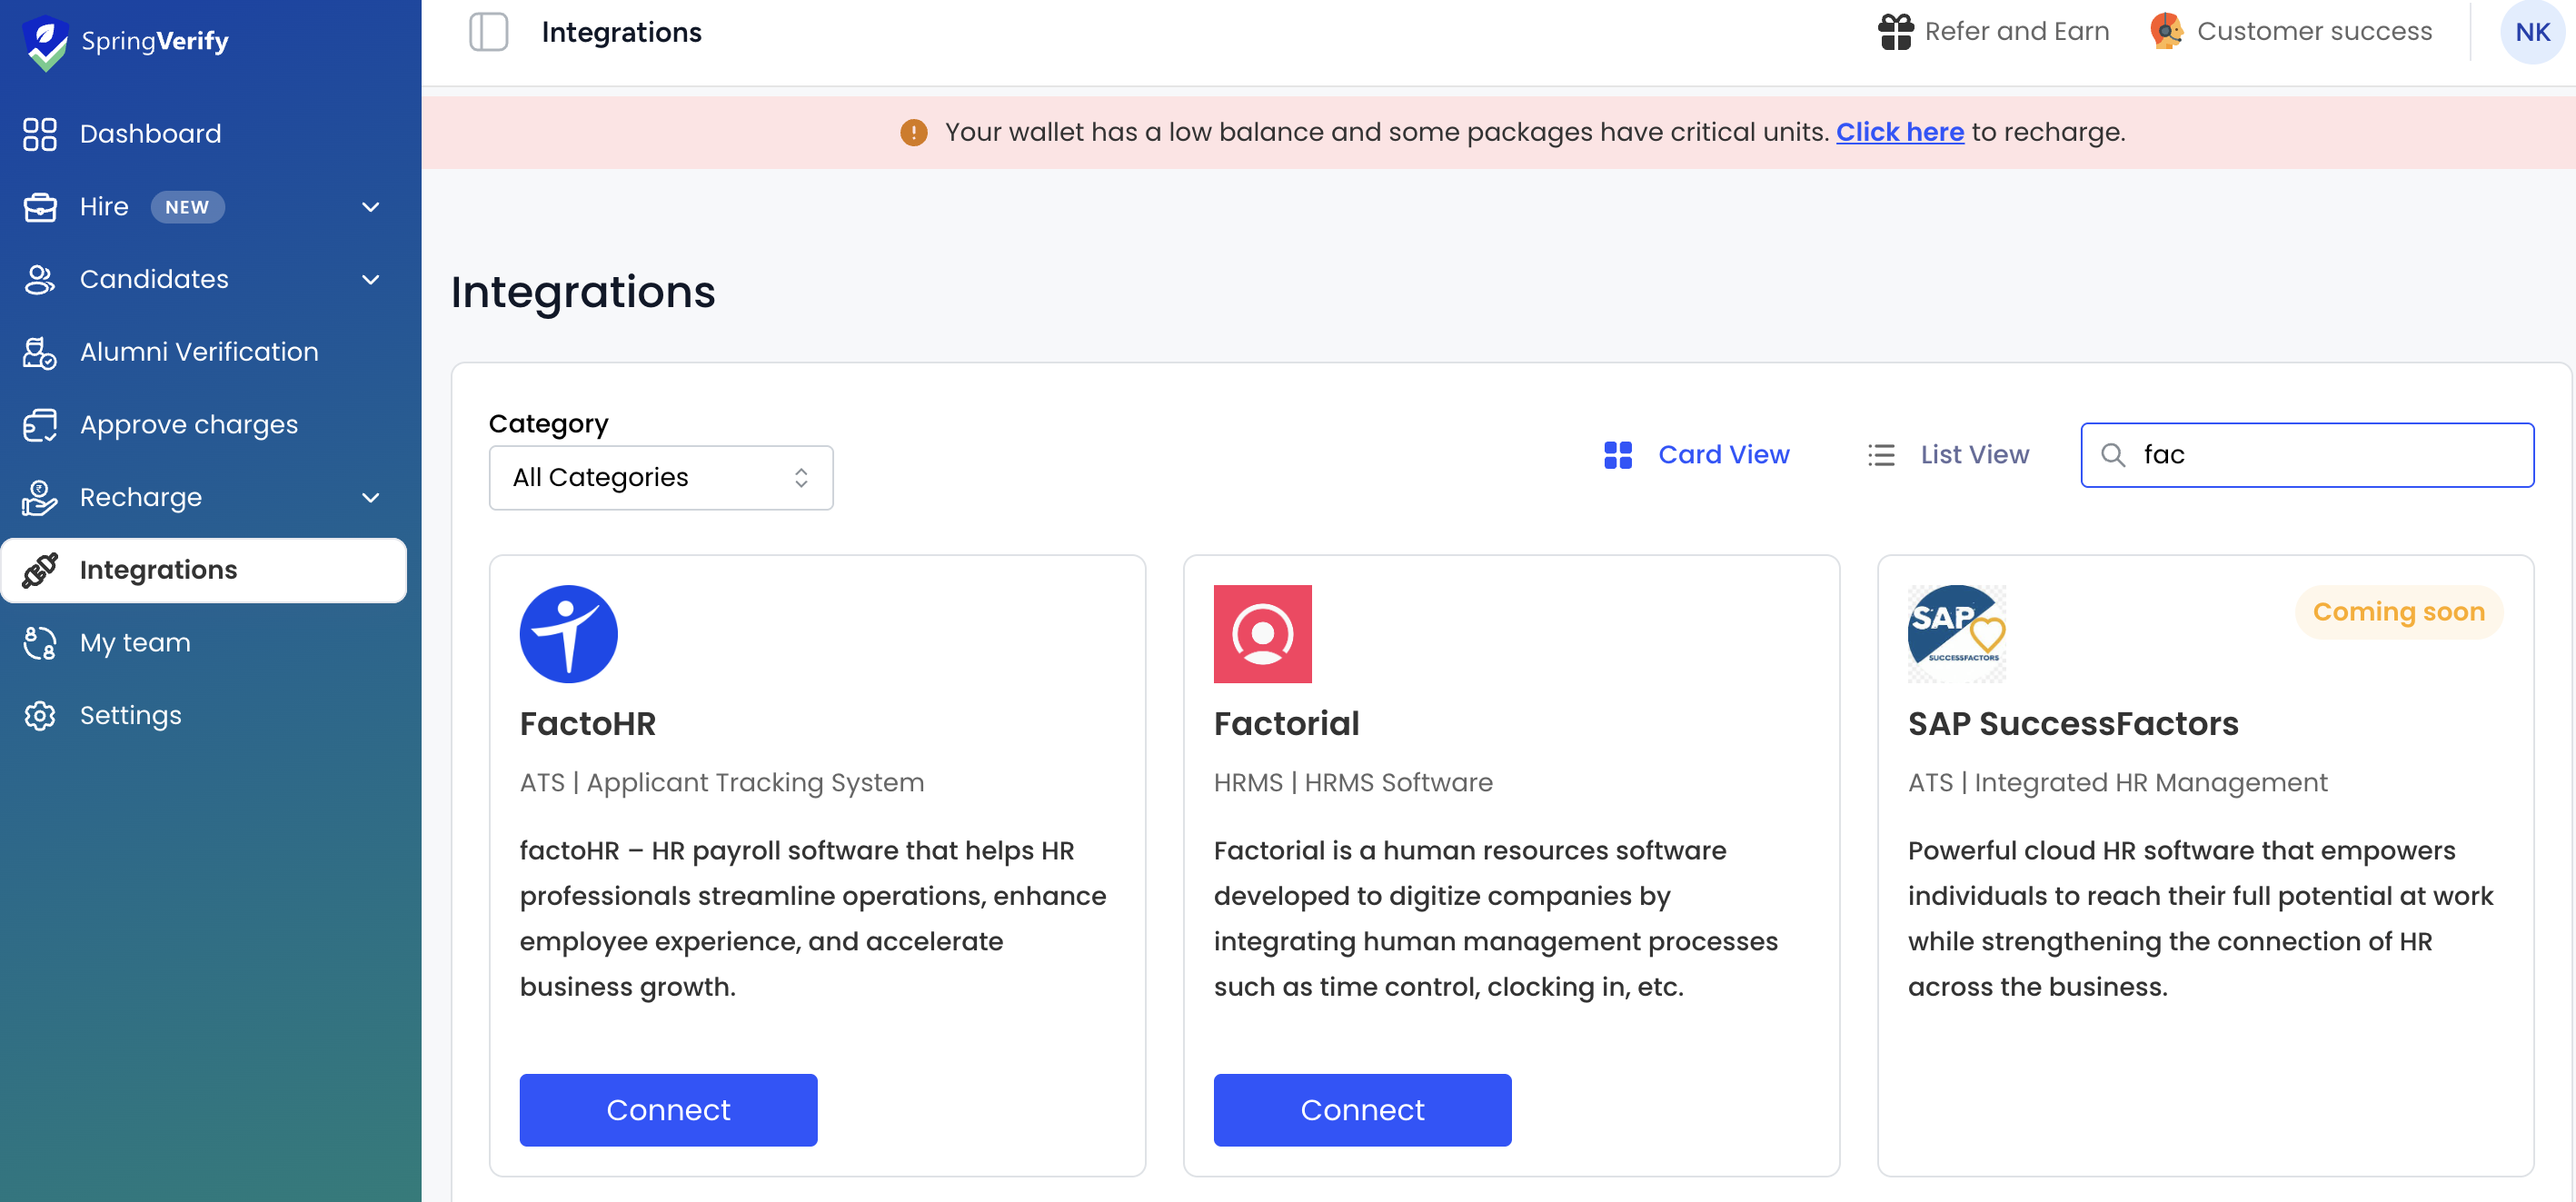Viewport: 2576px width, 1202px height.
Task: Click the Factorial red logo icon
Action: point(1262,634)
